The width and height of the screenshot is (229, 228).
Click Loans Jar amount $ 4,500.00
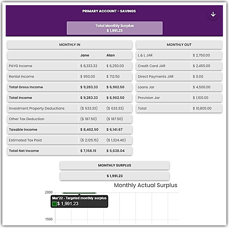(x=202, y=87)
